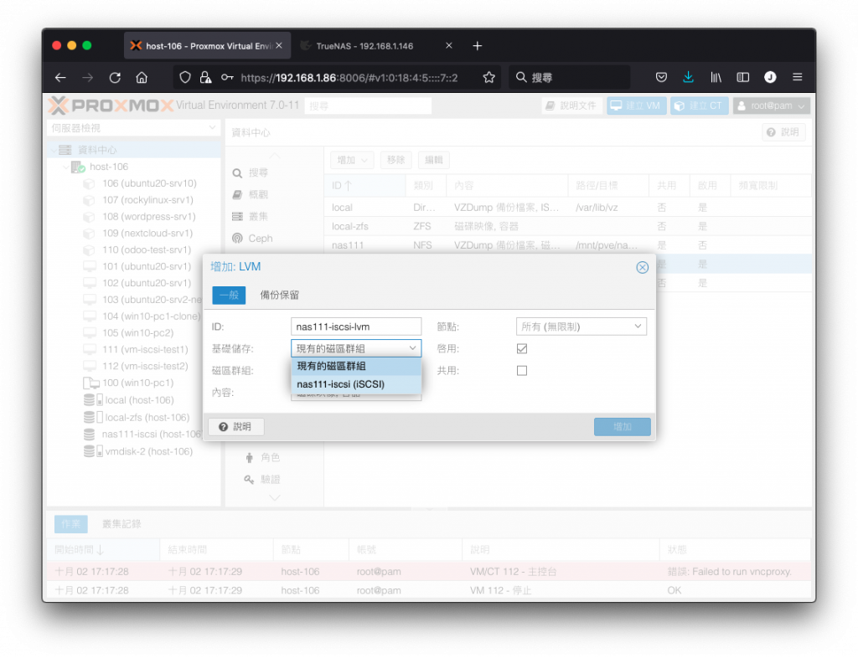Image resolution: width=858 pixels, height=658 pixels.
Task: Close the Add LVM dialog
Action: tap(643, 267)
